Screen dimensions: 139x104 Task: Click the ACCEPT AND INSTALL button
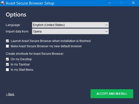pyautogui.click(x=112, y=94)
